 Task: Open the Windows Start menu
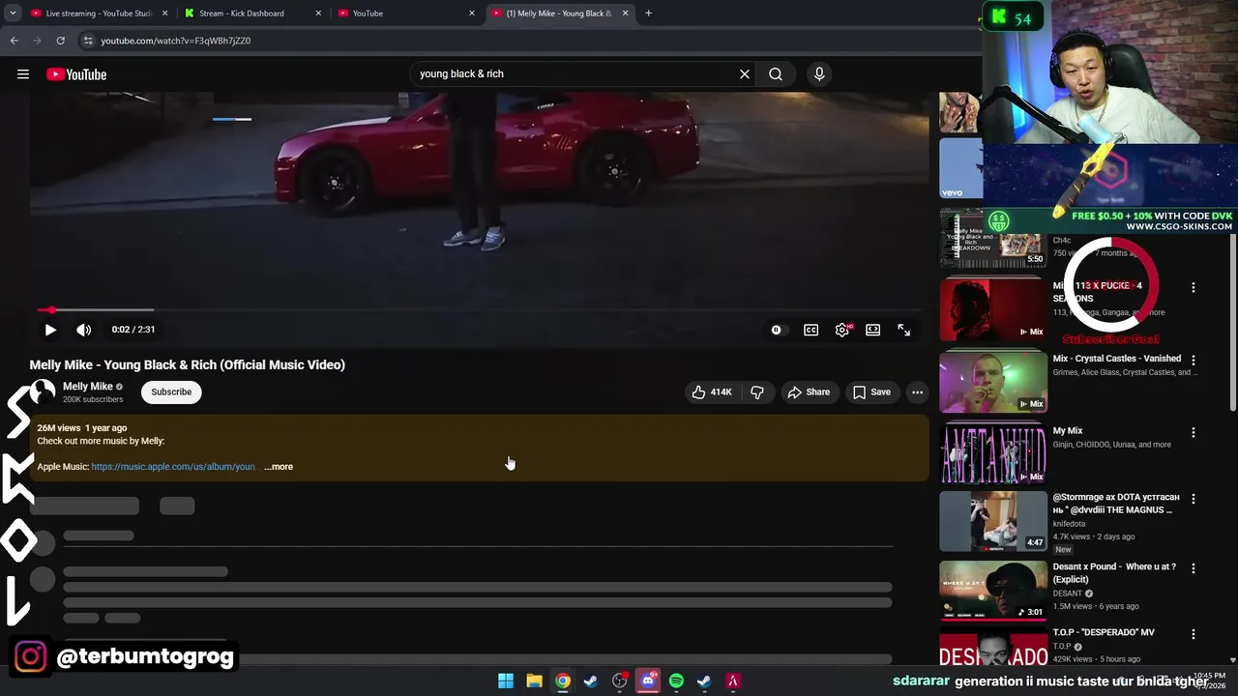point(506,681)
